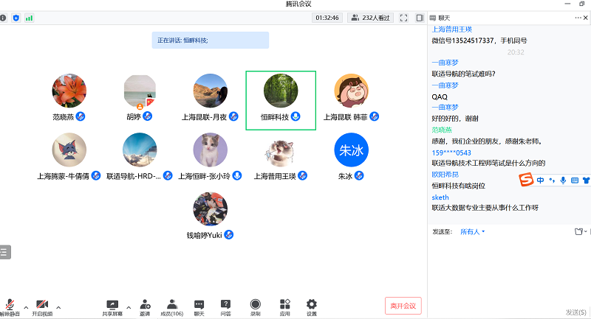Expand video options arrow beside 开启视频
This screenshot has width=591, height=319.
(x=58, y=306)
